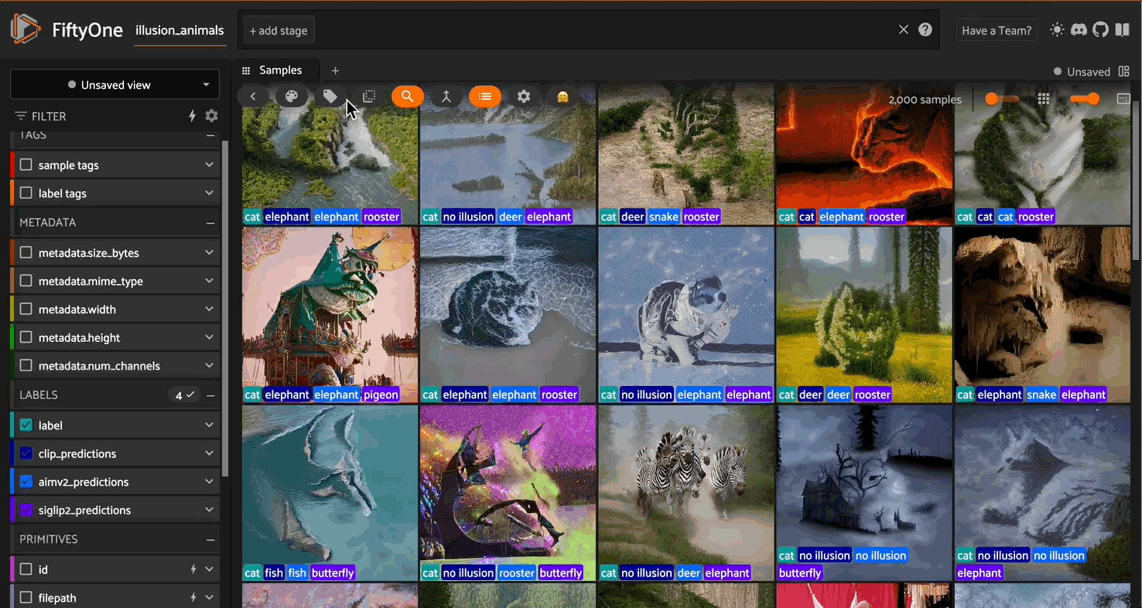Collapse the METADATA group
Screen dimensions: 1142x608
pyautogui.click(x=210, y=223)
